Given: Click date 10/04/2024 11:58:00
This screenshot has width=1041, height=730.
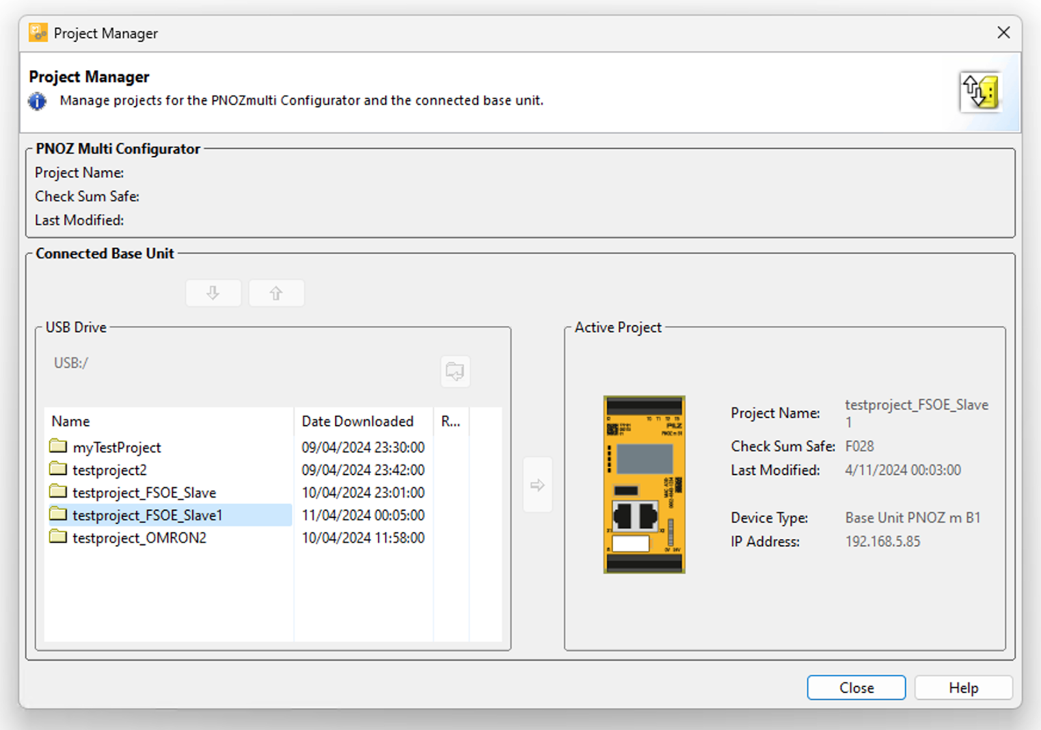Looking at the screenshot, I should click(363, 538).
